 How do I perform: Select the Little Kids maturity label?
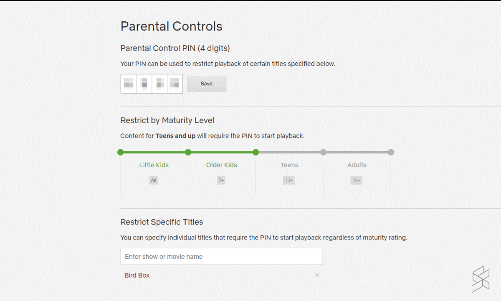(x=154, y=165)
